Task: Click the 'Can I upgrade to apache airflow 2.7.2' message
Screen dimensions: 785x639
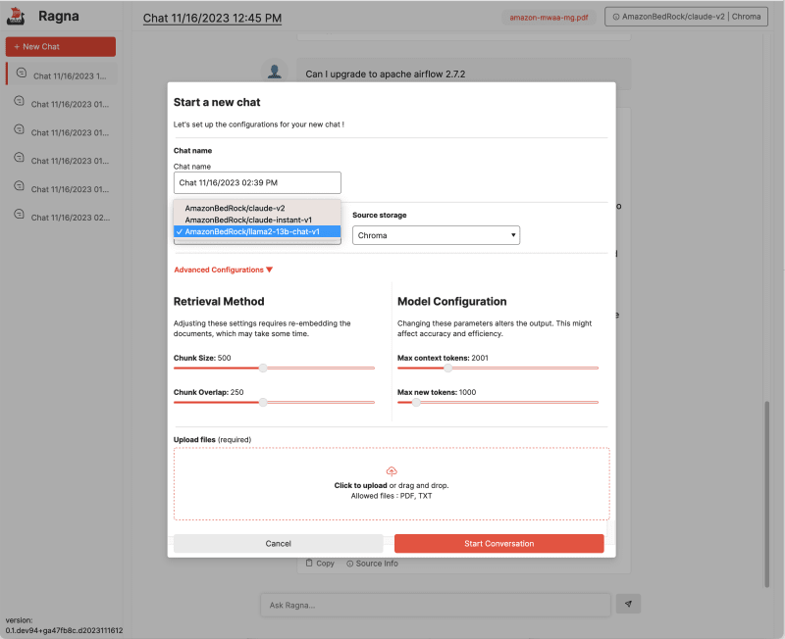Action: [386, 74]
